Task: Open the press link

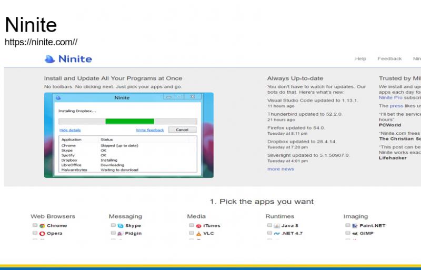Action: [396, 106]
